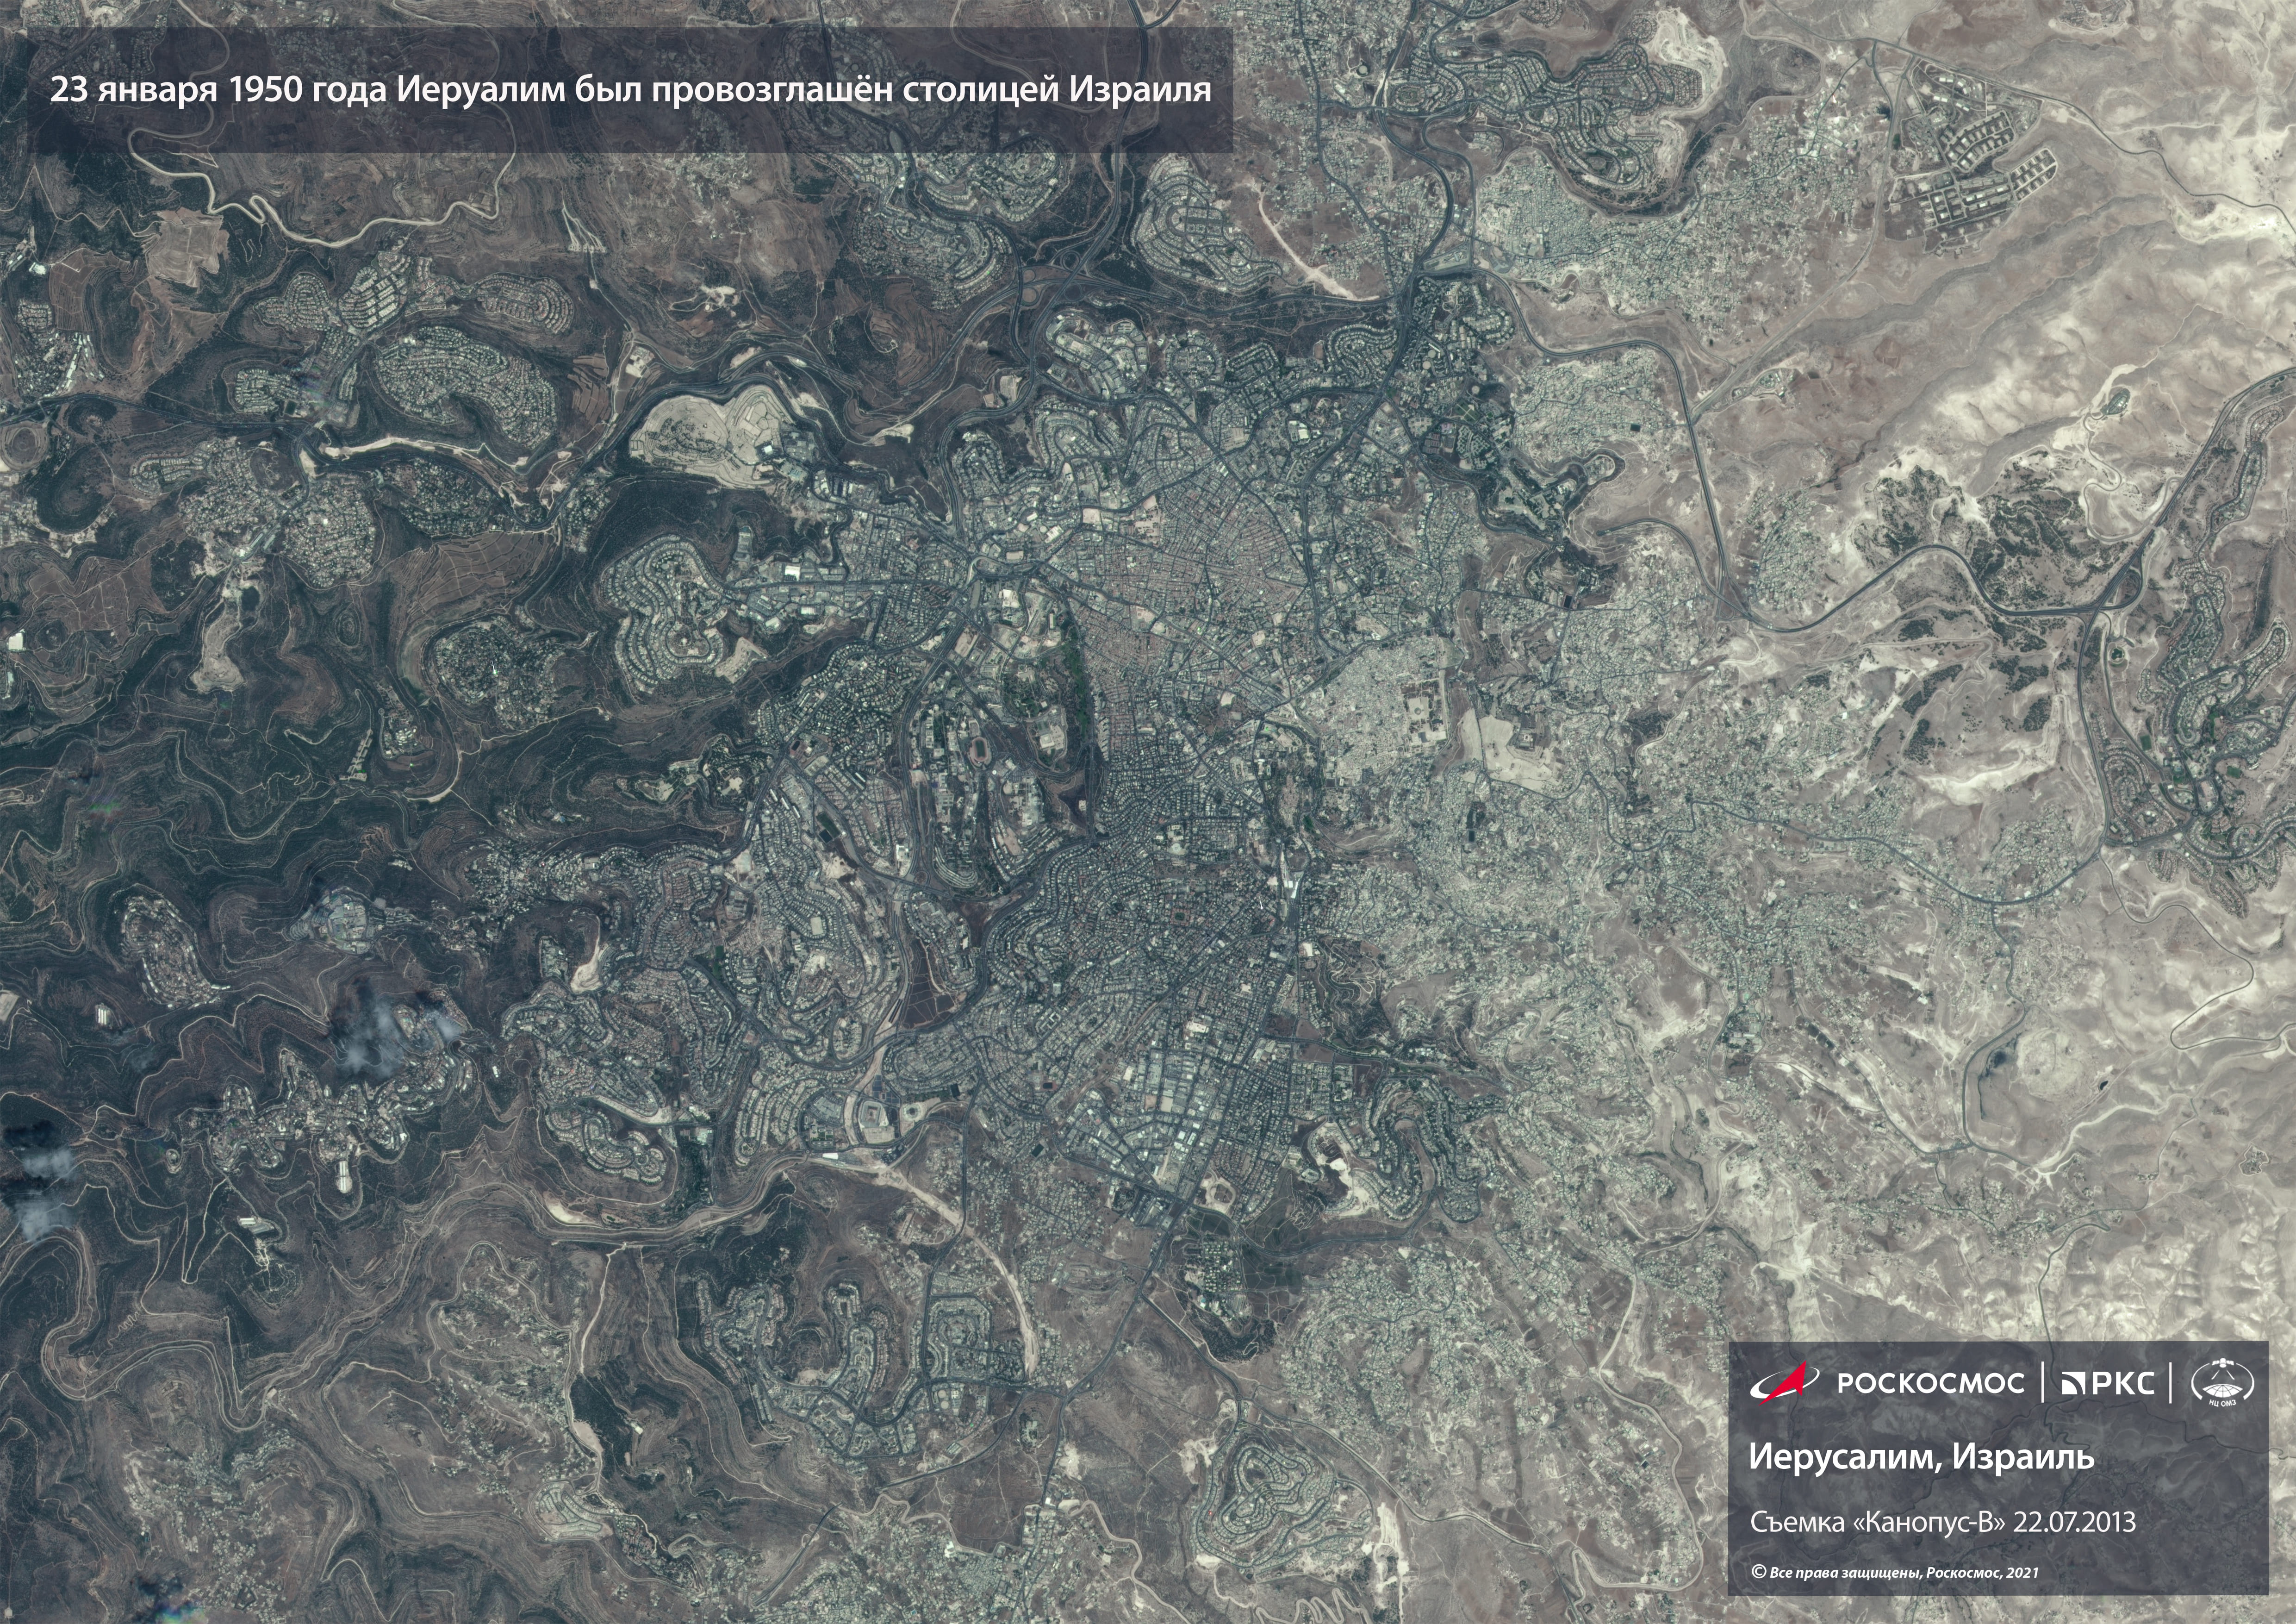Screen dimensions: 2296x1624
Task: Click the РКС quarter-circle logo mark
Action: (2073, 1383)
